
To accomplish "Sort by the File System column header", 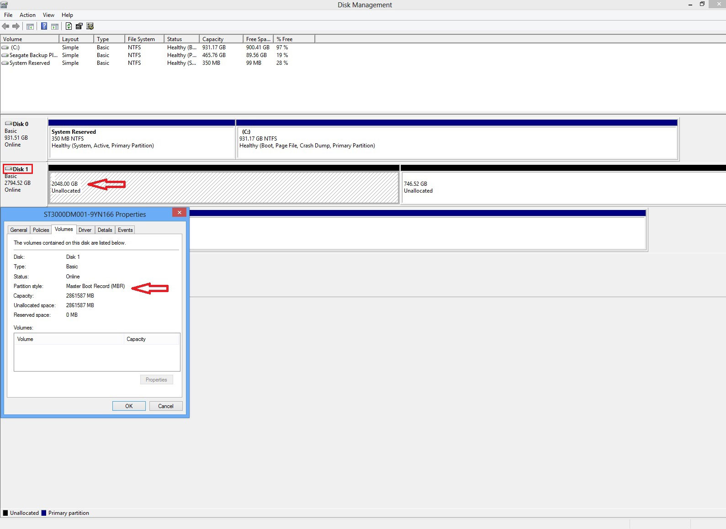I will 144,39.
